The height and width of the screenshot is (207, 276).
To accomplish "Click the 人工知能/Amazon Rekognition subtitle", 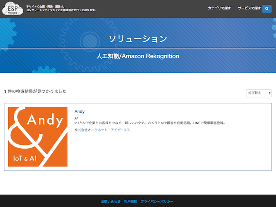I will (138, 56).
